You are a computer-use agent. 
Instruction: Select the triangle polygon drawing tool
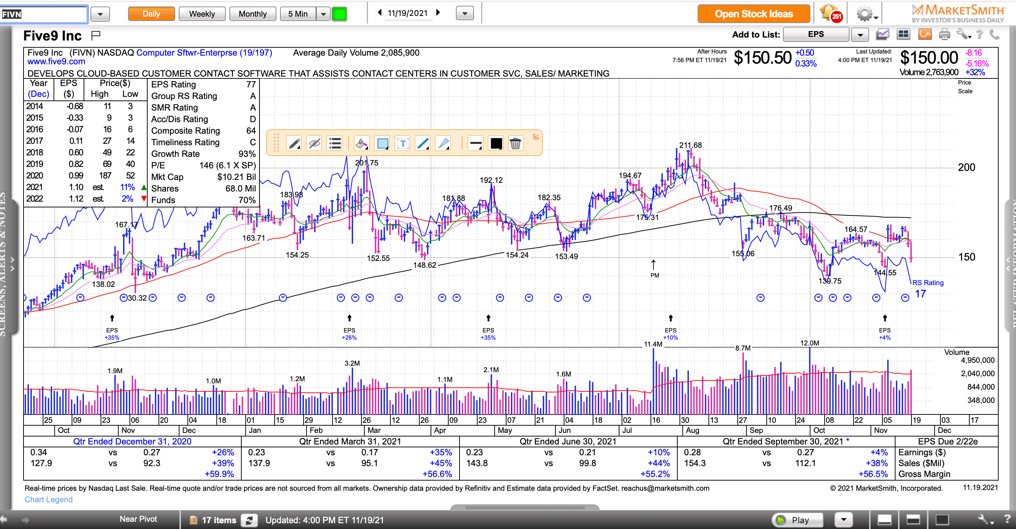pyautogui.click(x=443, y=143)
